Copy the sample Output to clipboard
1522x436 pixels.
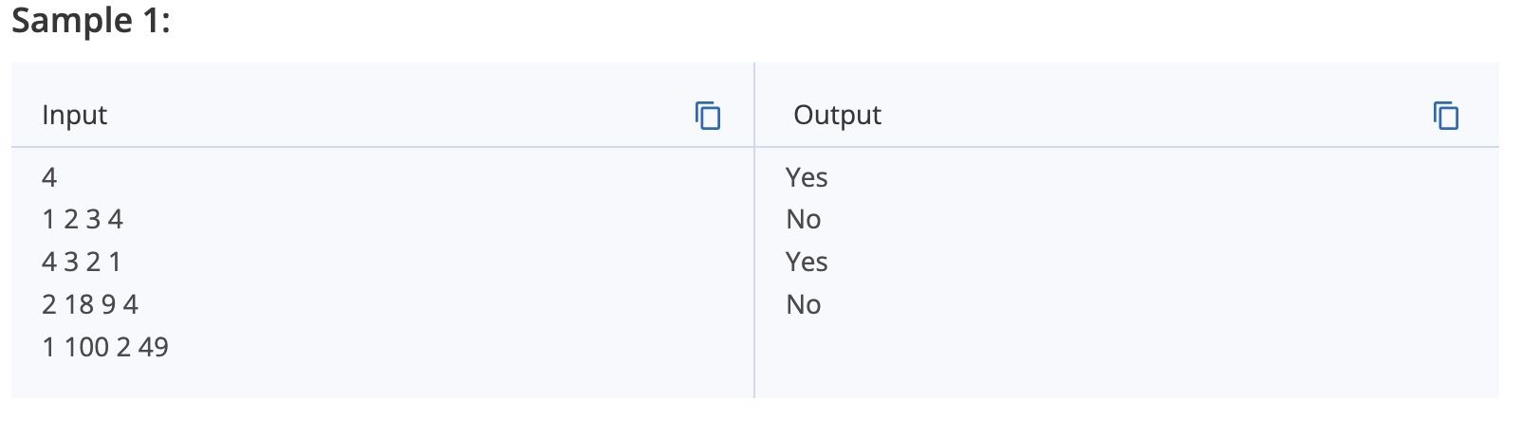pos(1446,116)
